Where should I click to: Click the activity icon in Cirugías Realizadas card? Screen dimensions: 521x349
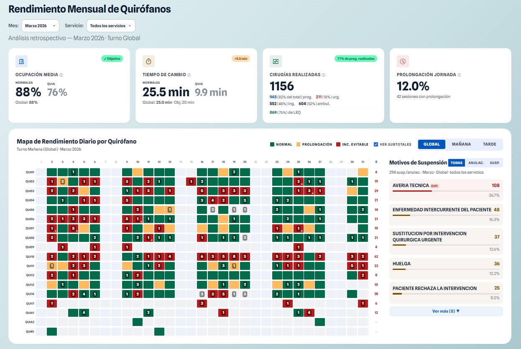(276, 61)
